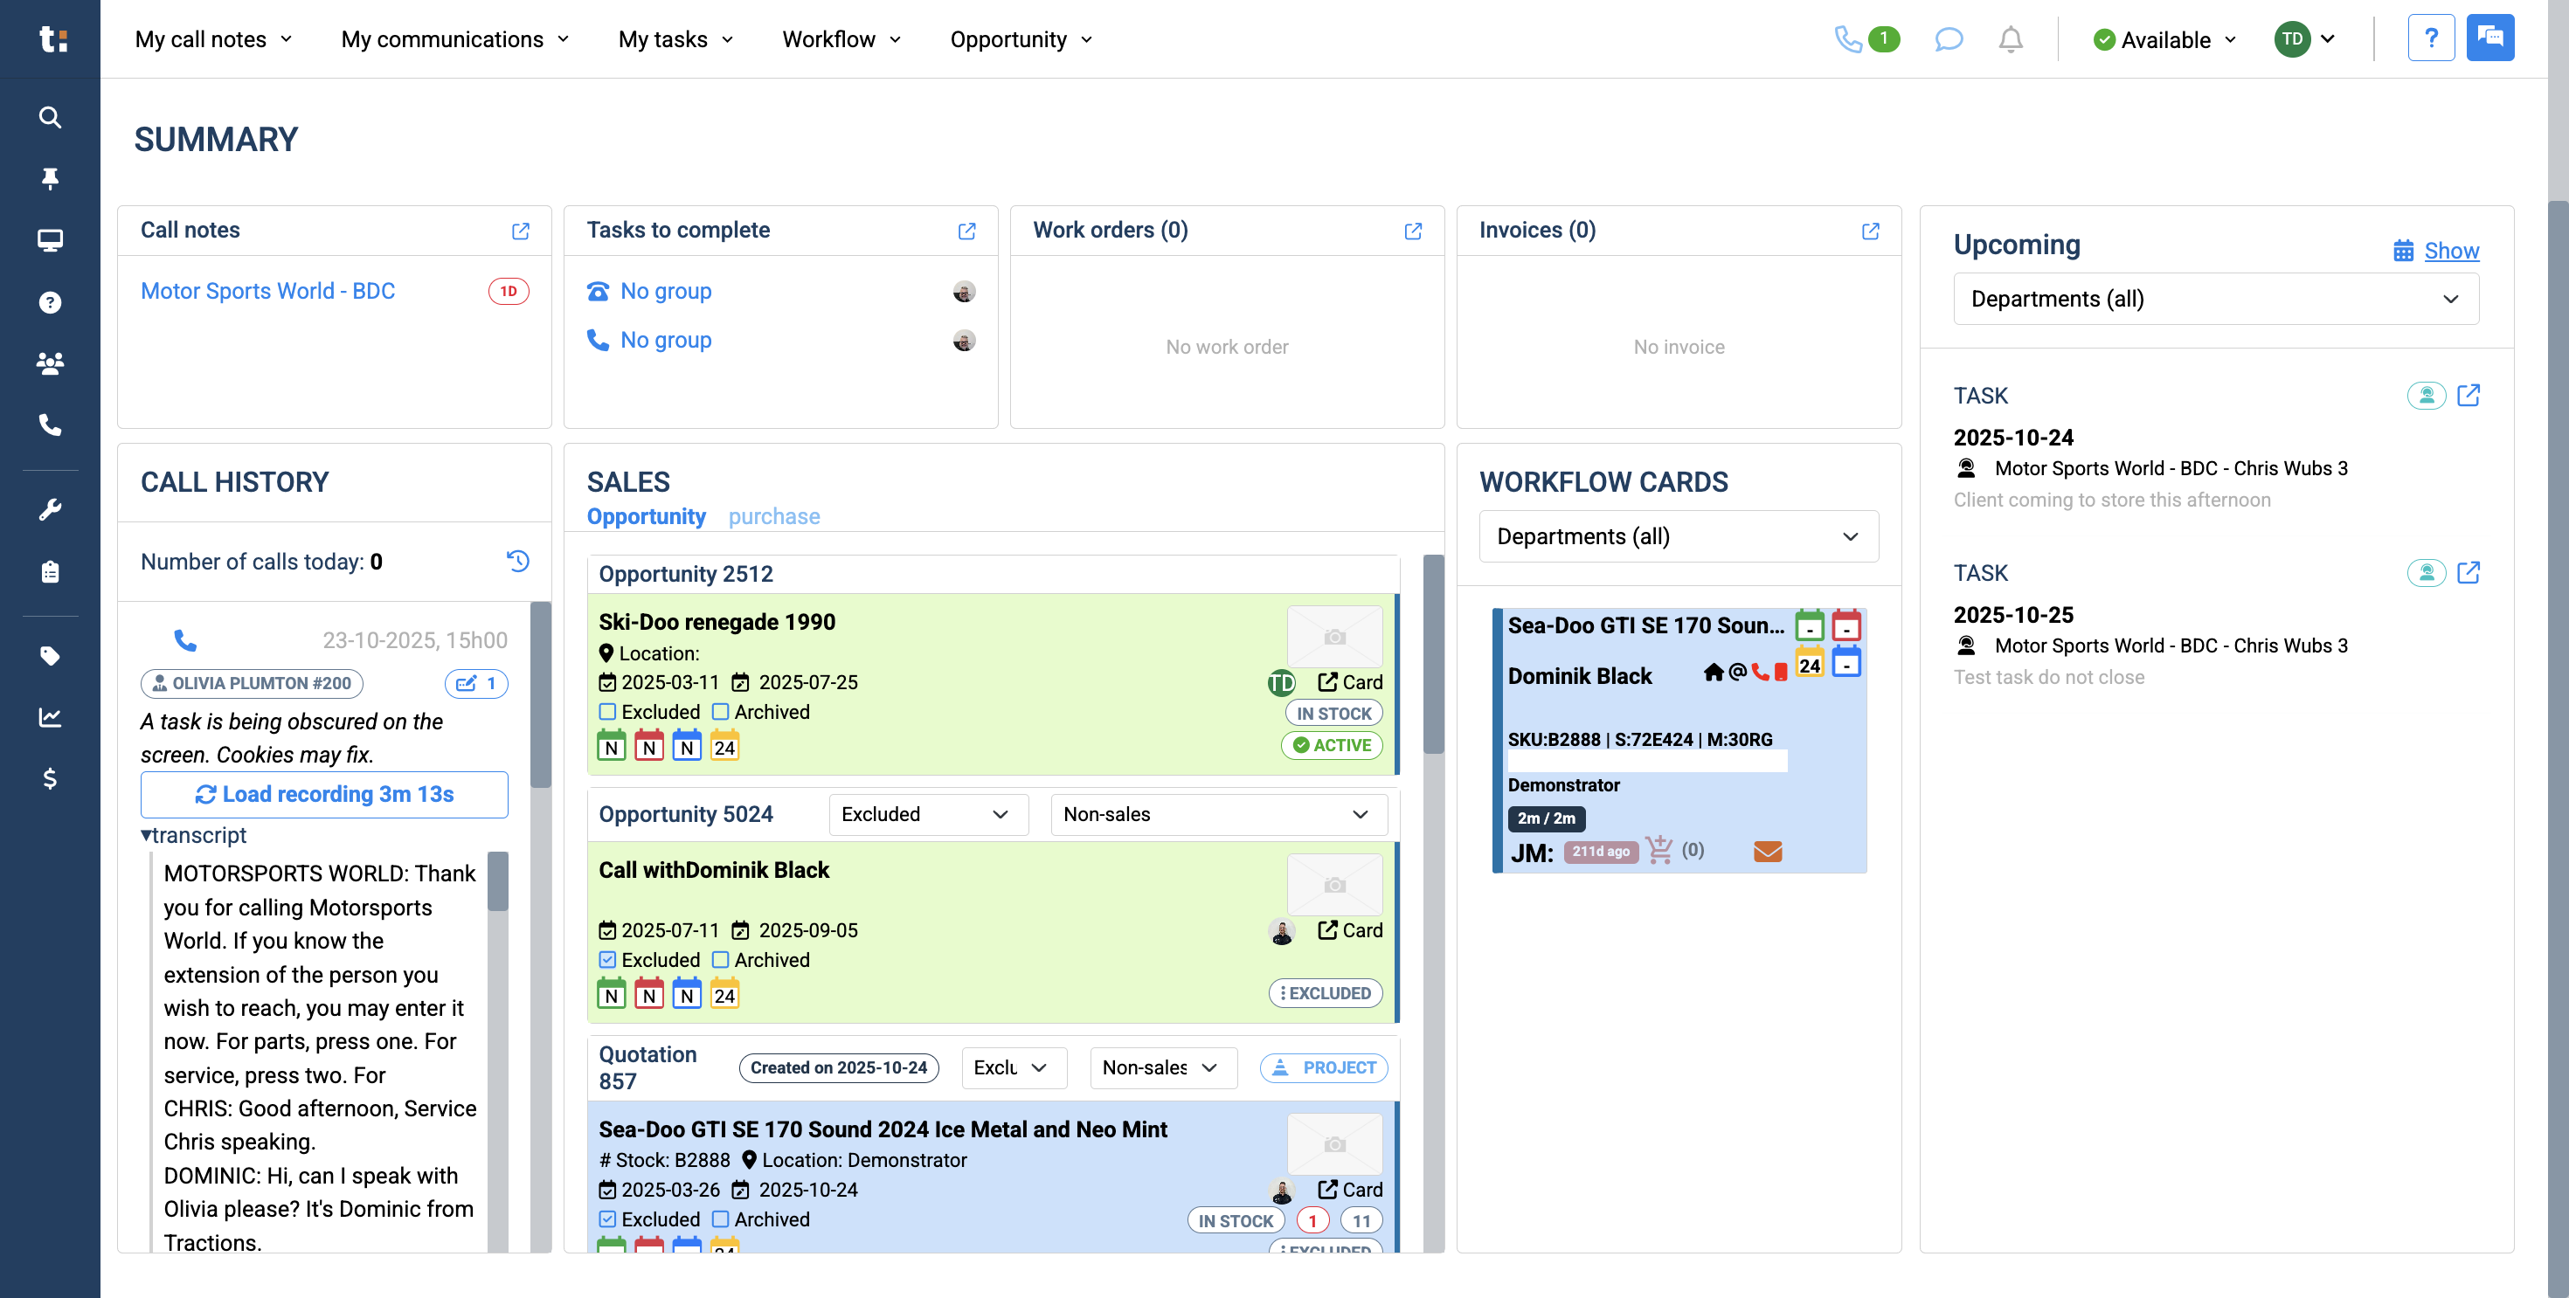Click the pin icon in left sidebar
This screenshot has height=1298, width=2569.
point(50,178)
